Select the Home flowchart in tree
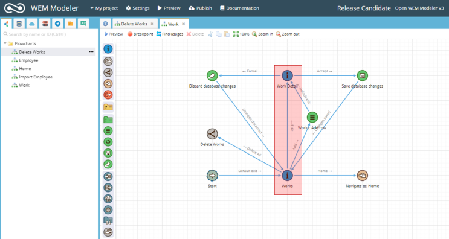This screenshot has width=449, height=239. coord(25,69)
